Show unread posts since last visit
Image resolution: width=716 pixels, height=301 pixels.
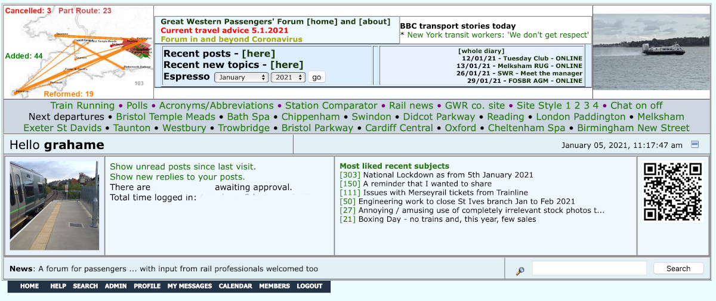pos(183,167)
